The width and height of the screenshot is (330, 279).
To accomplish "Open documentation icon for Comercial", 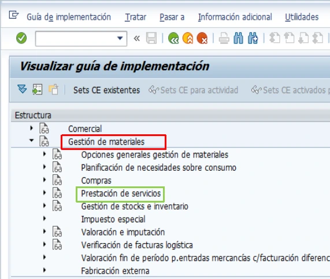I will coord(44,129).
